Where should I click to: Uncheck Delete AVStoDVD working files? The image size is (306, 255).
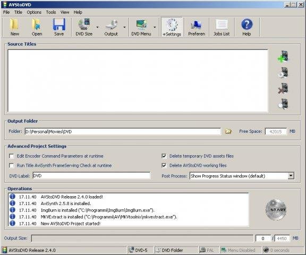point(164,165)
